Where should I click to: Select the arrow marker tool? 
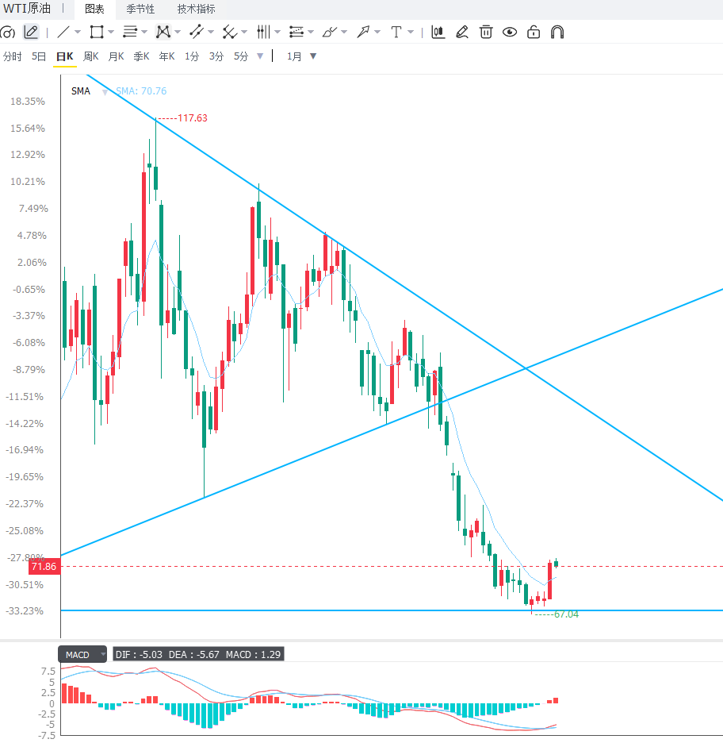coord(363,33)
